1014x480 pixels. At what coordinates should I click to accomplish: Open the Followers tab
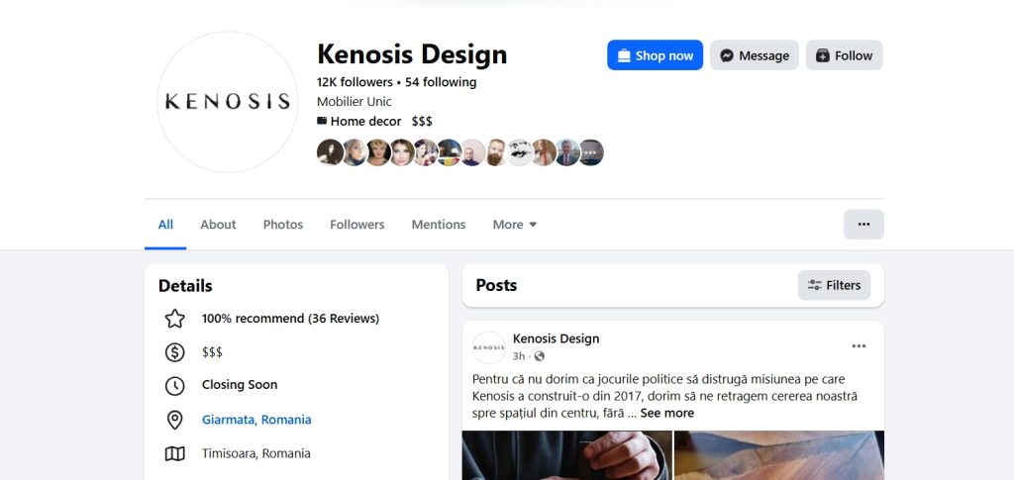pyautogui.click(x=357, y=225)
